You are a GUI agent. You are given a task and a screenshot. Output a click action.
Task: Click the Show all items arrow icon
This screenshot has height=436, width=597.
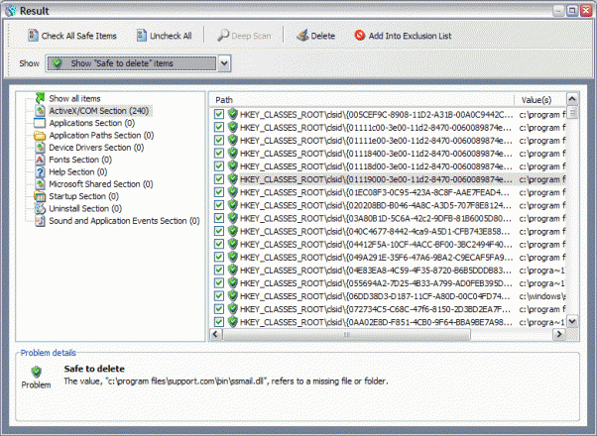click(x=40, y=99)
